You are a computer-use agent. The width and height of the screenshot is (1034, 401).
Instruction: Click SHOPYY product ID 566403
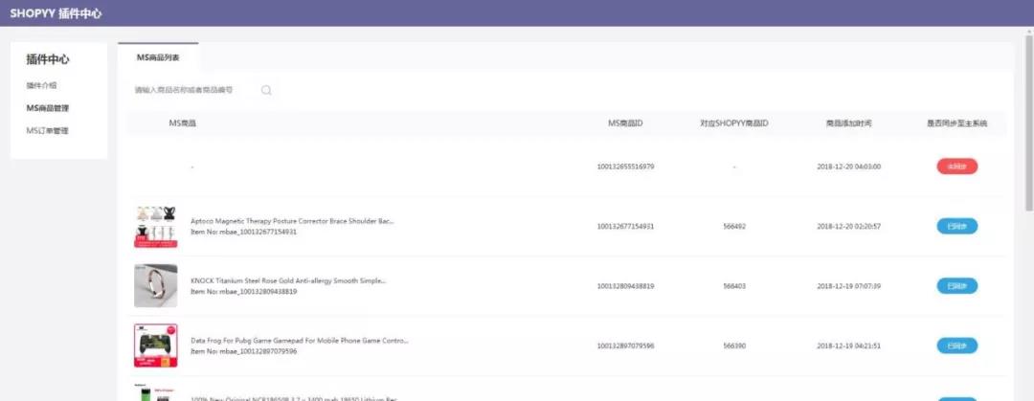click(x=734, y=286)
